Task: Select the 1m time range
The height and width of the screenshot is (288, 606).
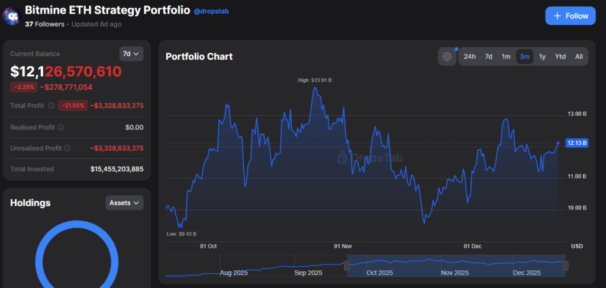Action: pos(506,57)
